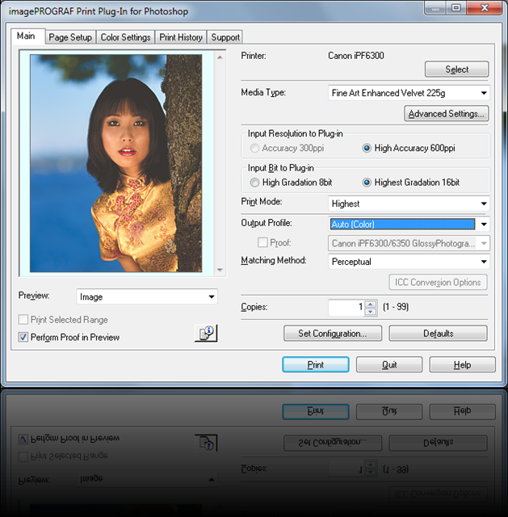Open Set Configuration dialog
Viewport: 508px width, 517px height.
tap(333, 334)
